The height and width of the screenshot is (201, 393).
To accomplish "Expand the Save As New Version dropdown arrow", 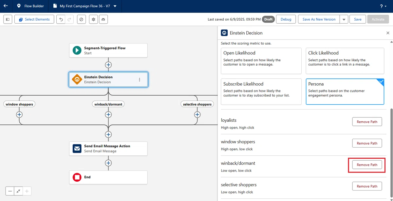I will (344, 19).
